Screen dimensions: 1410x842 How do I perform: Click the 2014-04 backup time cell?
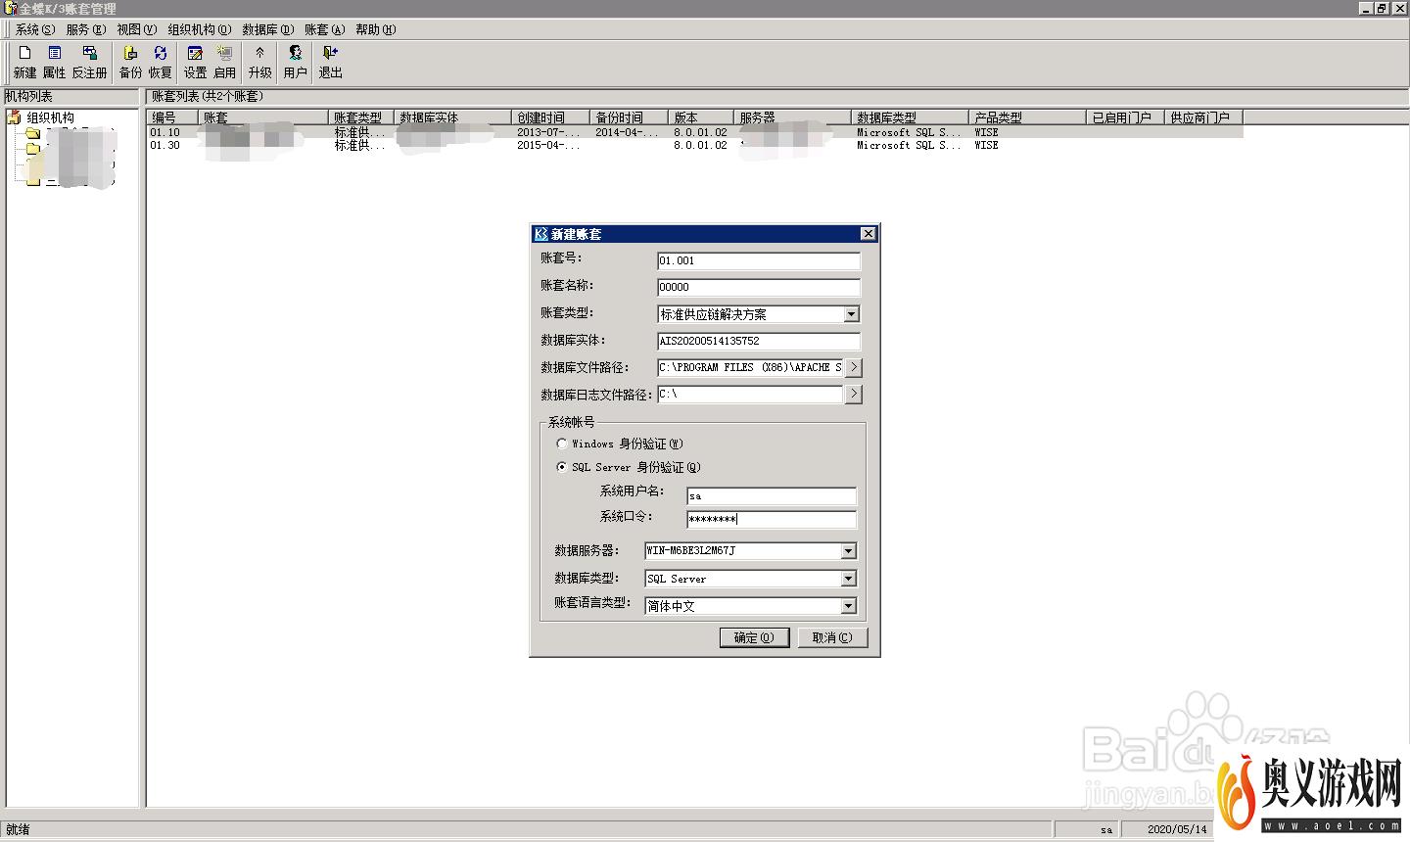coord(627,132)
